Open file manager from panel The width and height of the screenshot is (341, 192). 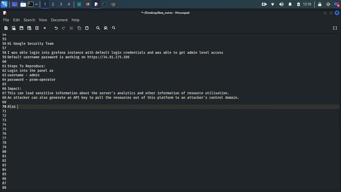(x=23, y=4)
